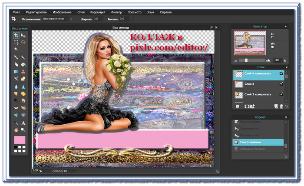
Task: Select the Magic Wand tool
Action: (16, 49)
